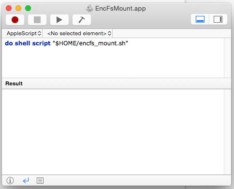Close the EncFsMount.app window

coord(9,8)
